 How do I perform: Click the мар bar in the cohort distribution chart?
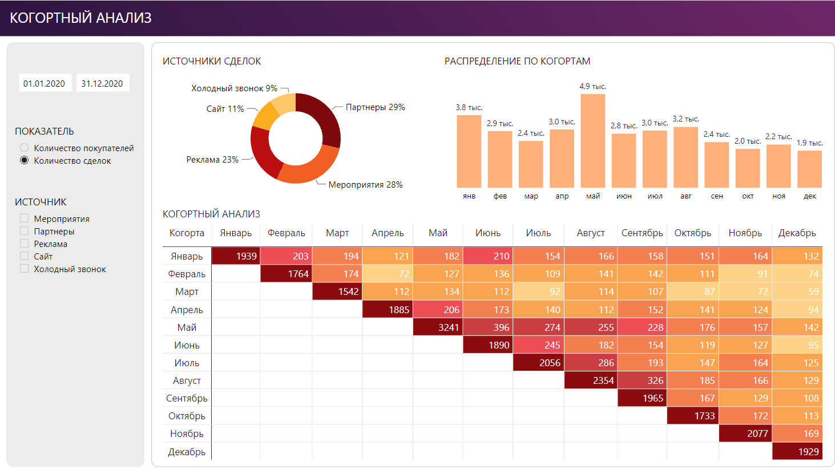531,164
